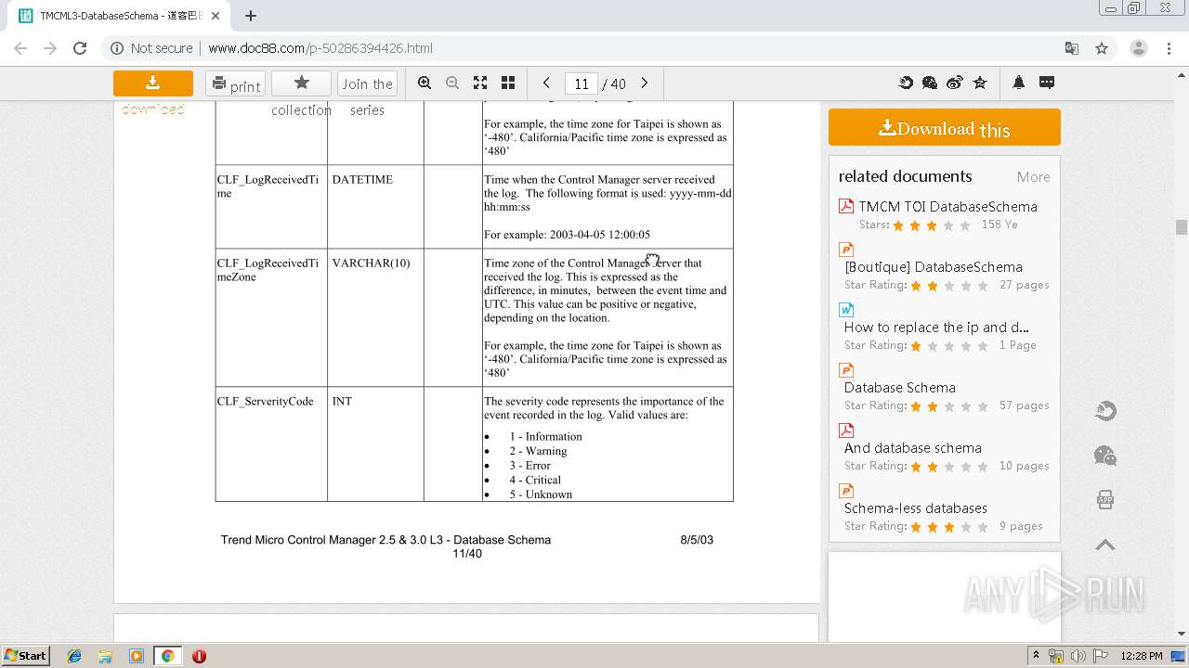Open the Chrome three-dot menu
The width and height of the screenshot is (1189, 668).
point(1169,48)
